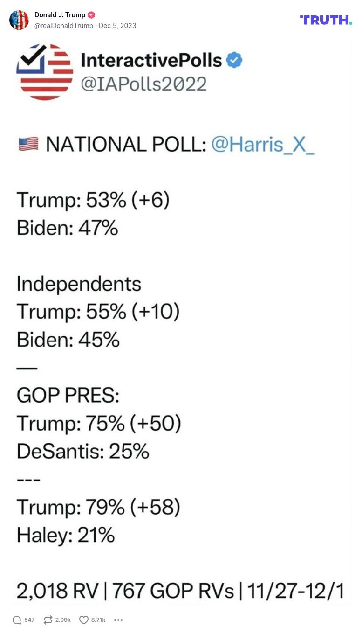Click the @realDonaldTrump username handle
362x634 pixels.
65,26
